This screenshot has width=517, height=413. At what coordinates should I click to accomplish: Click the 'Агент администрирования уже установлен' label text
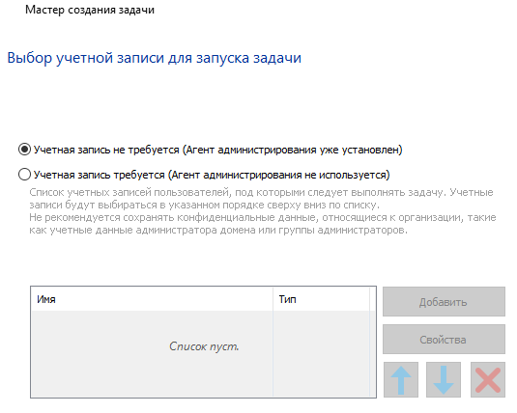[x=293, y=150]
